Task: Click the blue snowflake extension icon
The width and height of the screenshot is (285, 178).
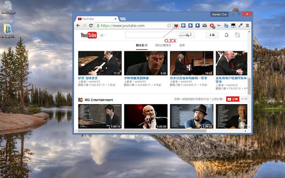Action: tap(190, 25)
